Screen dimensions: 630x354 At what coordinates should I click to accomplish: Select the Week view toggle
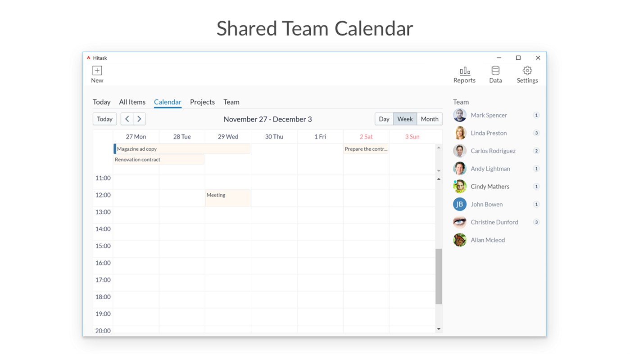tap(405, 119)
